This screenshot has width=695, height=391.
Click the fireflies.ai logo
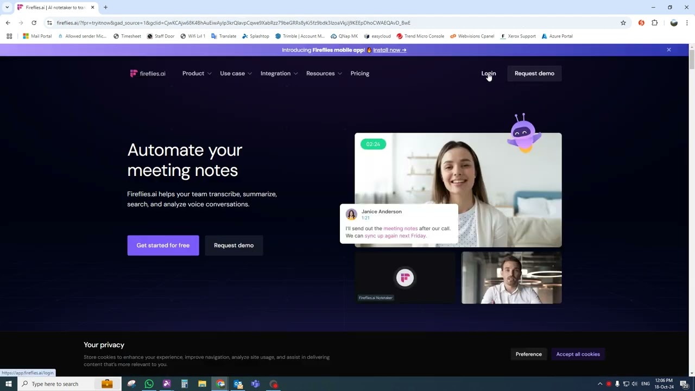[x=148, y=73]
